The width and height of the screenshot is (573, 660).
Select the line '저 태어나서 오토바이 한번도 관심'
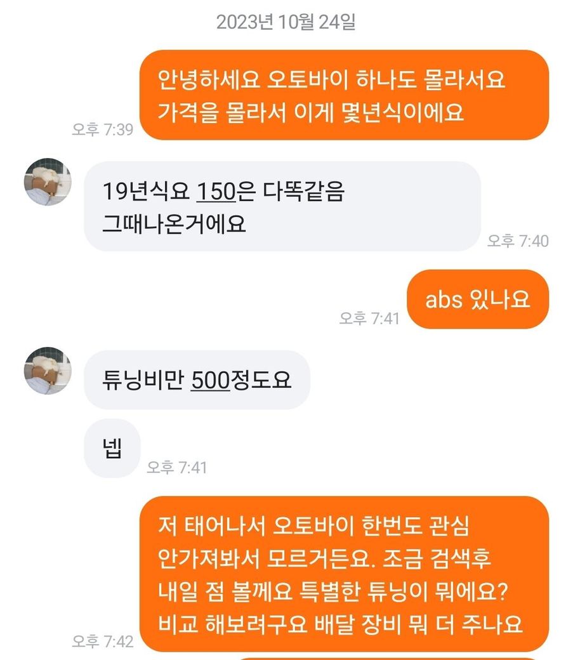[313, 525]
